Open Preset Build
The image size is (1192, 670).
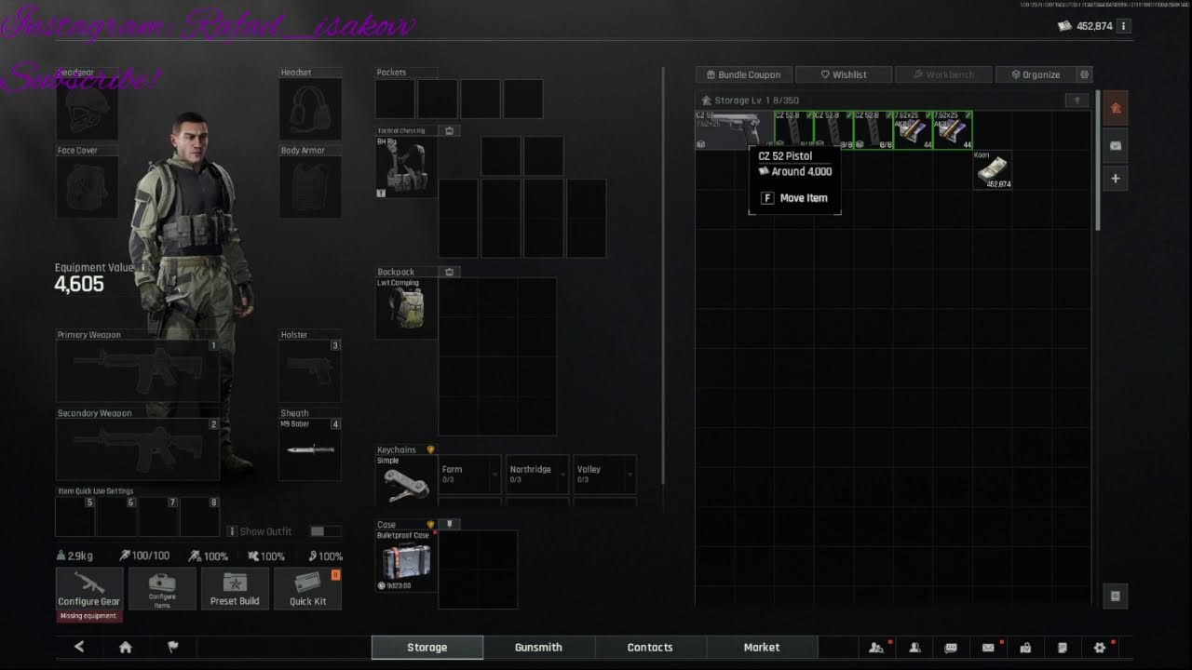coord(235,589)
